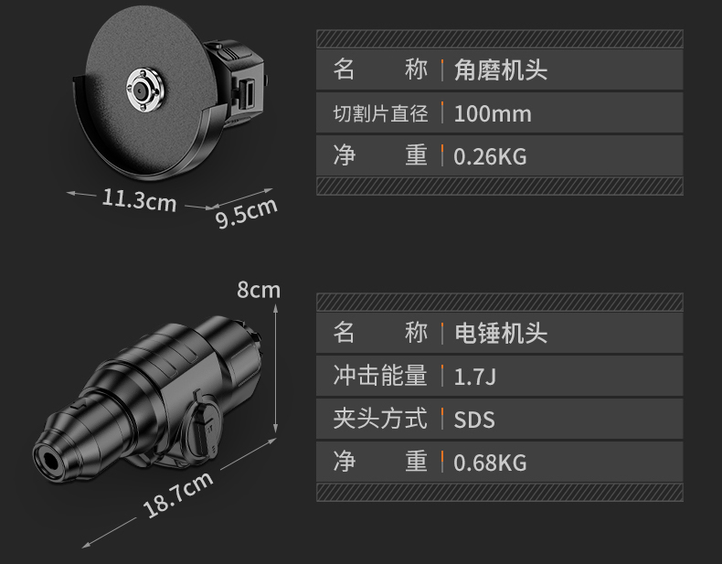Click the SDS chuck opening on hammer
The height and width of the screenshot is (564, 722).
point(50,461)
